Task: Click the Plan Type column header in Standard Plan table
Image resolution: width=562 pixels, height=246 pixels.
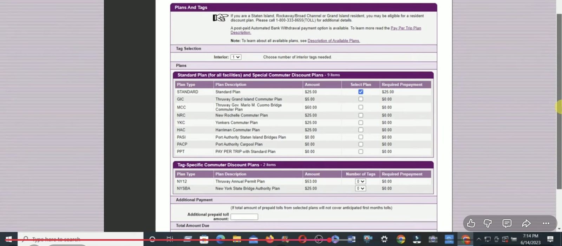Action: (x=186, y=85)
